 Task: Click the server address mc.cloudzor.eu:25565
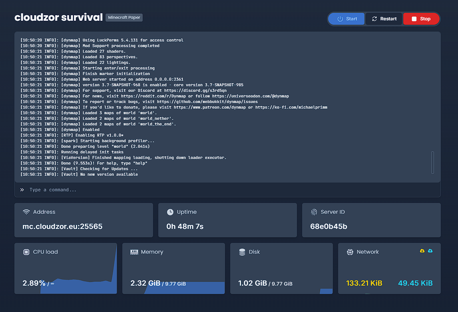tap(62, 227)
